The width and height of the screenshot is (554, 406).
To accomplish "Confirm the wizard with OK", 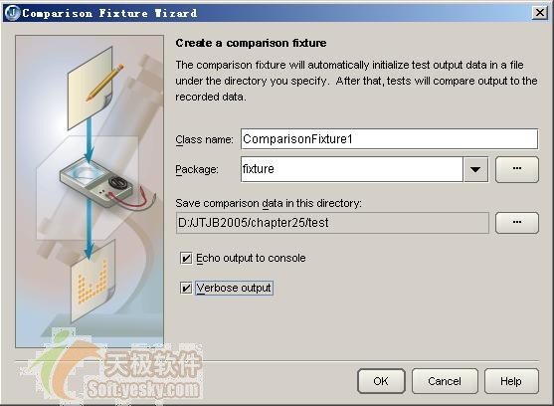I will 381,381.
